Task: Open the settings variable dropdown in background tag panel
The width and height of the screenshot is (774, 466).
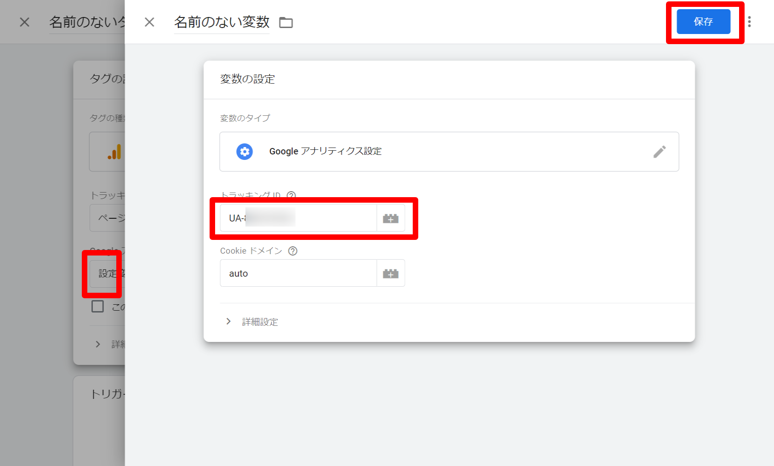Action: click(108, 273)
